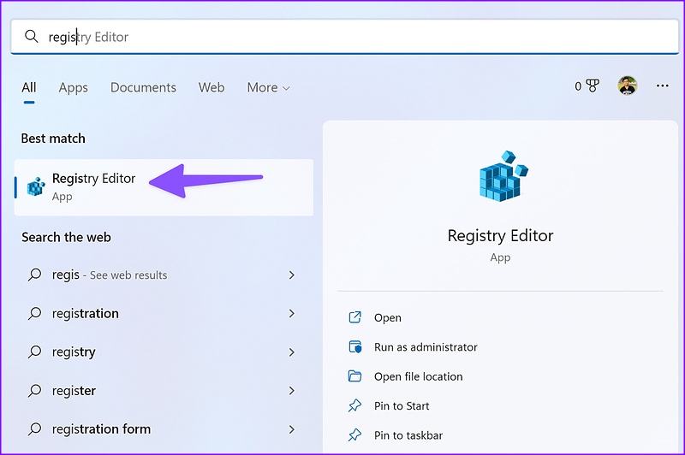Click the pin icon next to Pin to Start
Viewport: 685px width, 455px height.
[x=354, y=405]
